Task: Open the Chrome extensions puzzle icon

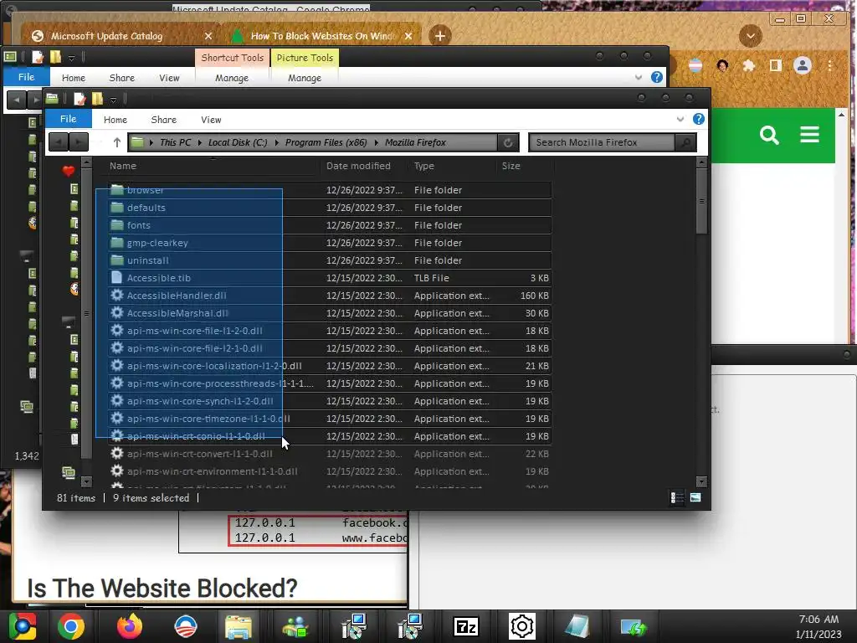Action: click(x=749, y=65)
